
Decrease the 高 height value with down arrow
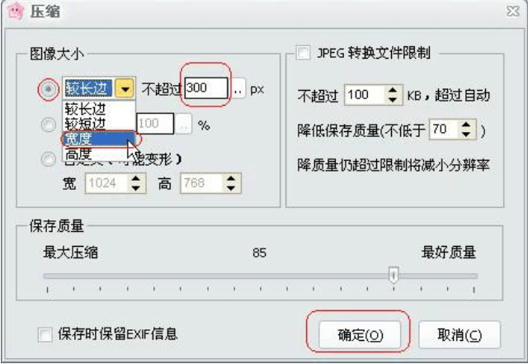click(x=231, y=188)
